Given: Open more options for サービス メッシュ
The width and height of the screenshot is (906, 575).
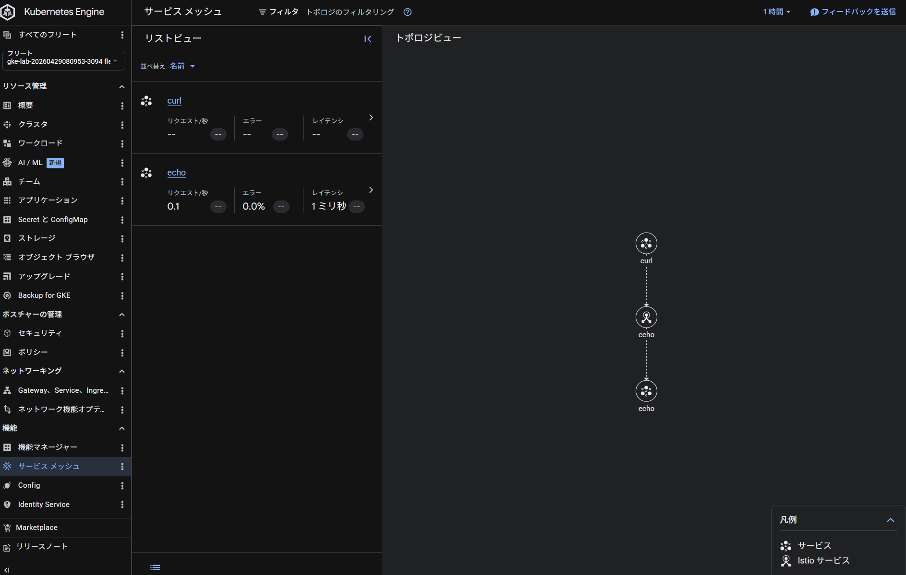Looking at the screenshot, I should pyautogui.click(x=122, y=466).
